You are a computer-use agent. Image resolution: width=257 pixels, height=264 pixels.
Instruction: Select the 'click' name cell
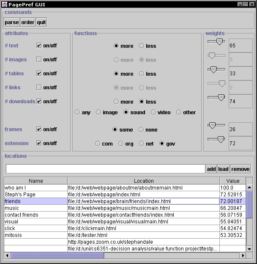point(36,228)
